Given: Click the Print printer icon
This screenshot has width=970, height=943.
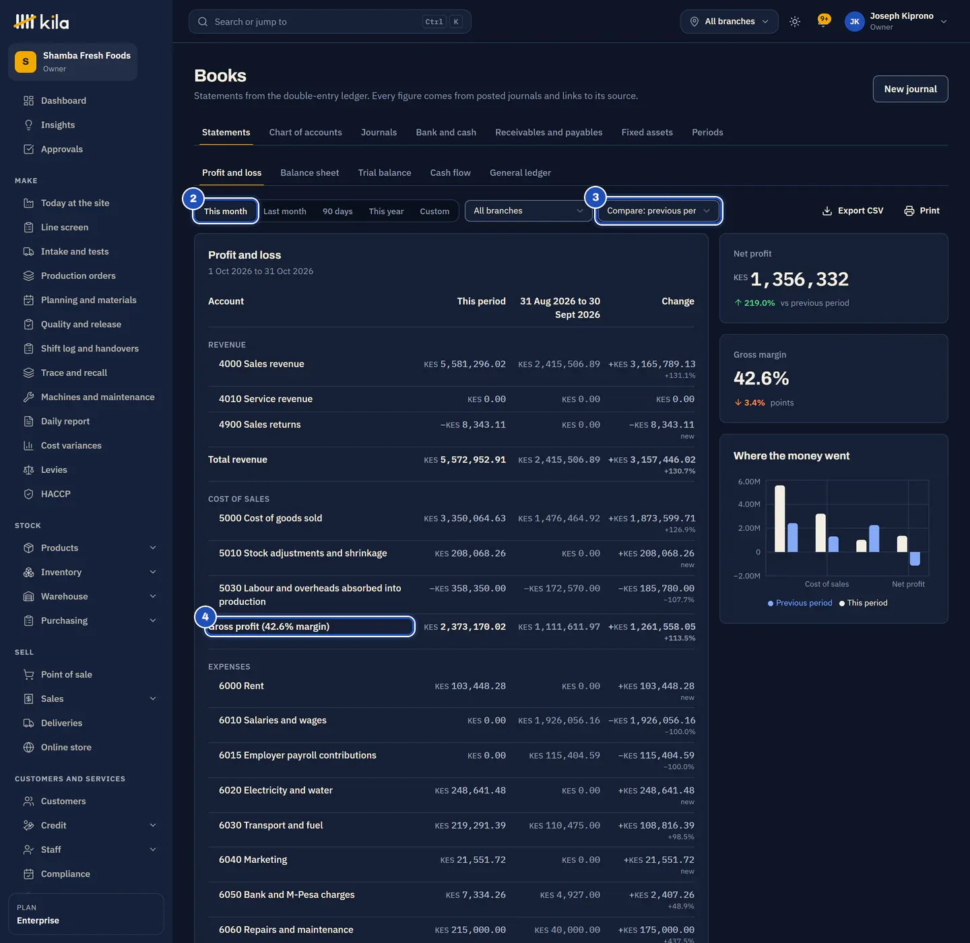Looking at the screenshot, I should 909,211.
